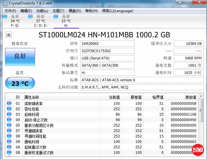Image resolution: width=207 pixels, height=159 pixels.
Task: Click the serial number field S2ZPJ9CD175362
Action: [x=107, y=51]
